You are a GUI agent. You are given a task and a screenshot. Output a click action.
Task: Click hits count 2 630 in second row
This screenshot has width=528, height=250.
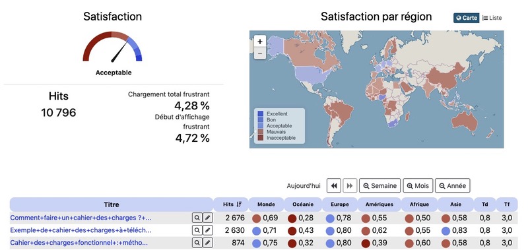pyautogui.click(x=235, y=230)
